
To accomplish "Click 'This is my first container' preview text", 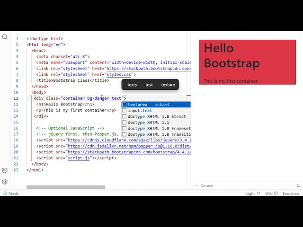I will tap(231, 81).
